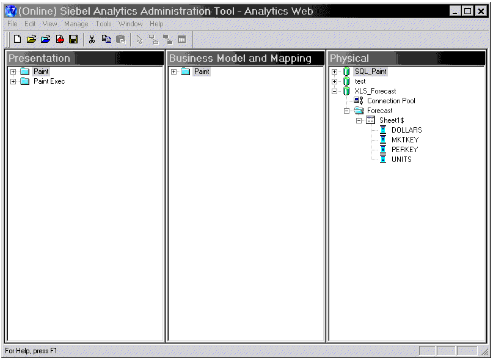Click the New repository toolbar icon
This screenshot has height=360, width=493.
point(17,39)
